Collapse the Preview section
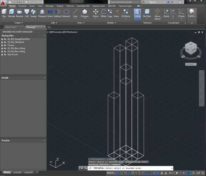The width and height of the screenshot is (206, 176). 45,140
